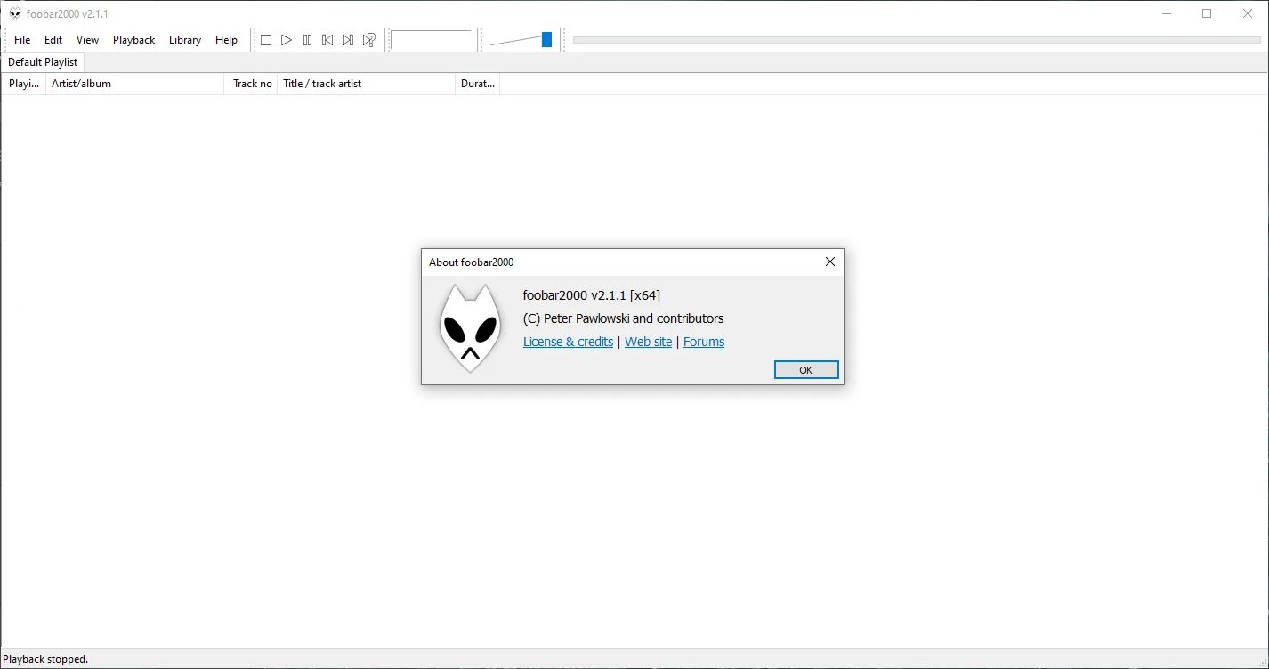Click the foobar2000 alien logo in About dialog
The image size is (1269, 669).
coord(470,328)
